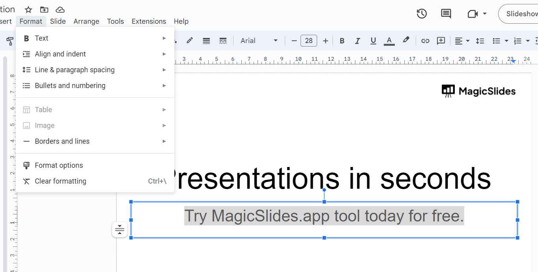538x272 pixels.
Task: Choose Format options
Action: coord(95,165)
